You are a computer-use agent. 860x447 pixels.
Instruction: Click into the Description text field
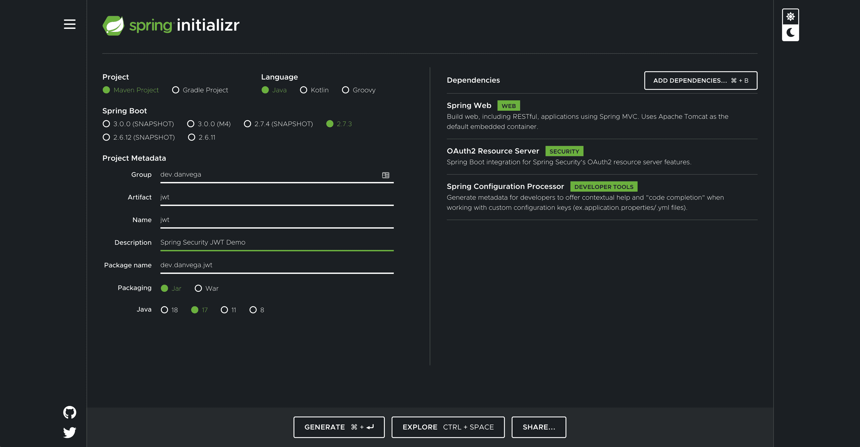click(x=276, y=242)
